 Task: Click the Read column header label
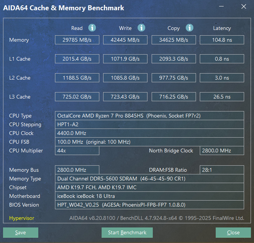tap(77, 28)
